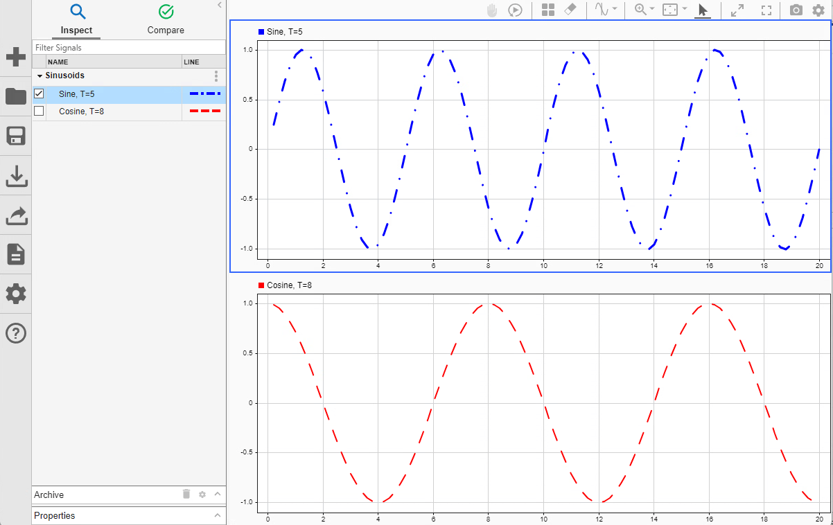Click the Archive trash delete icon
This screenshot has width=833, height=525.
tap(186, 494)
